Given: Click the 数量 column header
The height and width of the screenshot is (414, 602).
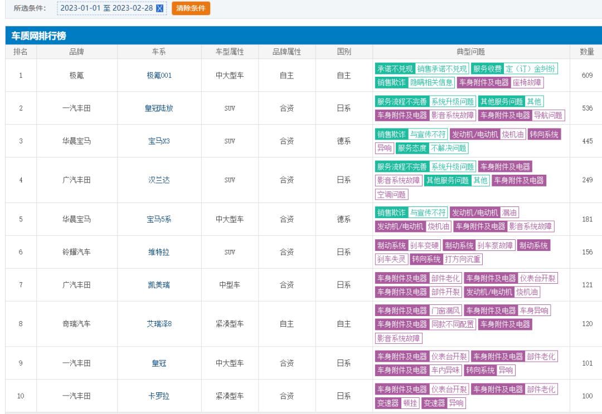Looking at the screenshot, I should pyautogui.click(x=586, y=52).
